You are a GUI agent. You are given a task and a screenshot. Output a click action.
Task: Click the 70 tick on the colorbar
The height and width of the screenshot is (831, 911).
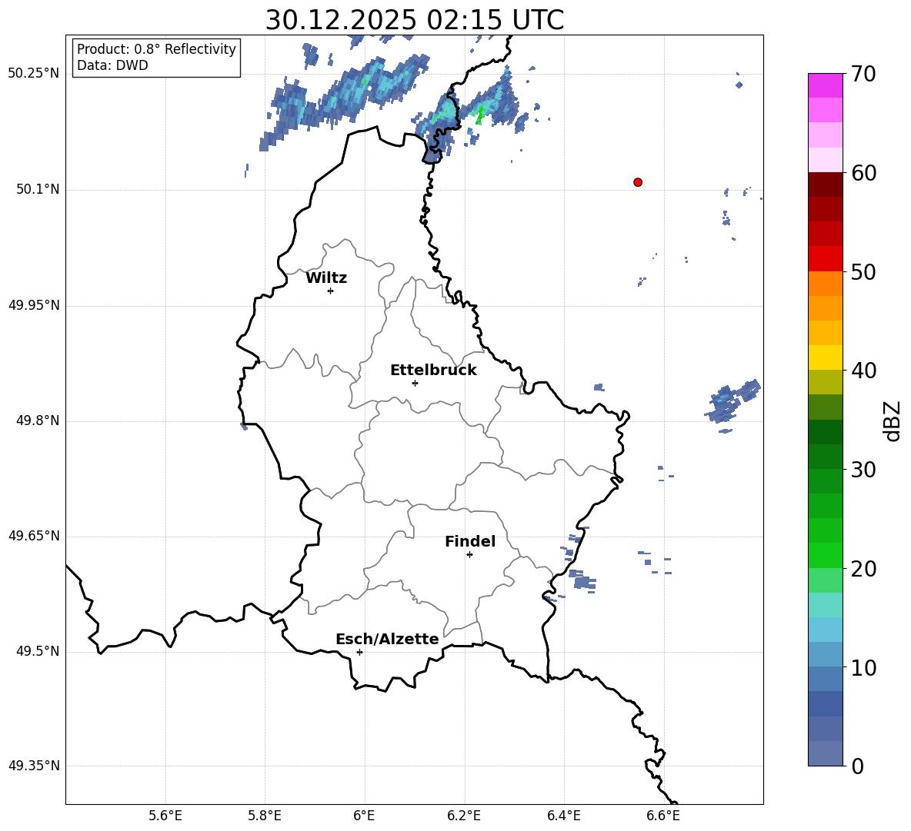click(863, 74)
